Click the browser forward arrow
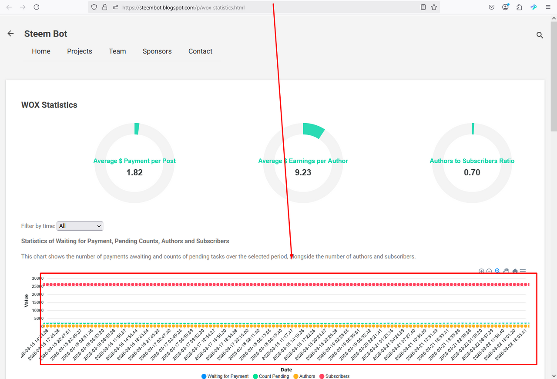This screenshot has height=379, width=557. pos(23,7)
